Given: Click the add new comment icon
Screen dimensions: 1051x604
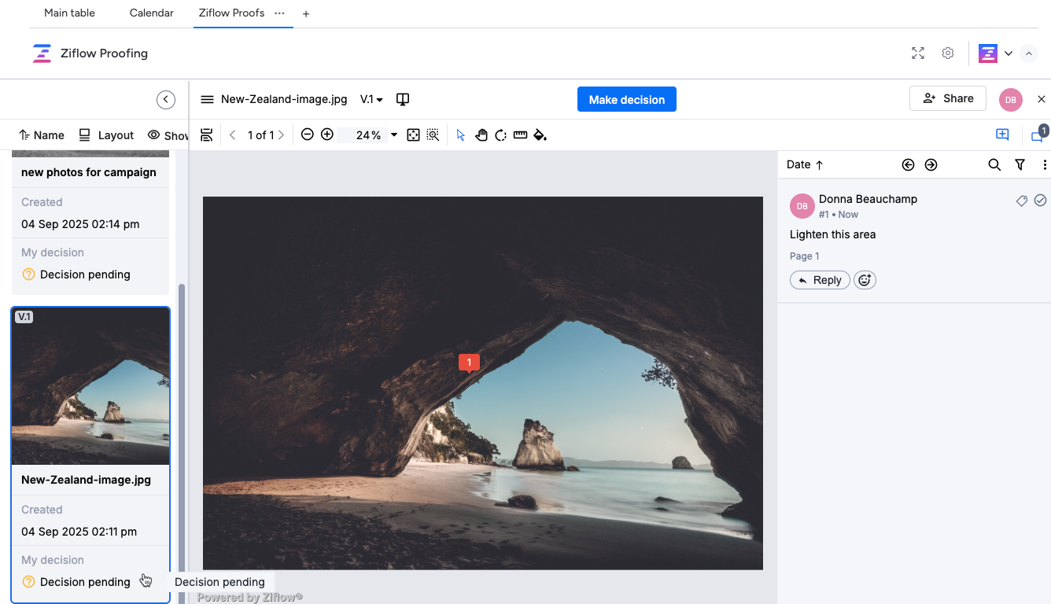Looking at the screenshot, I should pos(1002,134).
